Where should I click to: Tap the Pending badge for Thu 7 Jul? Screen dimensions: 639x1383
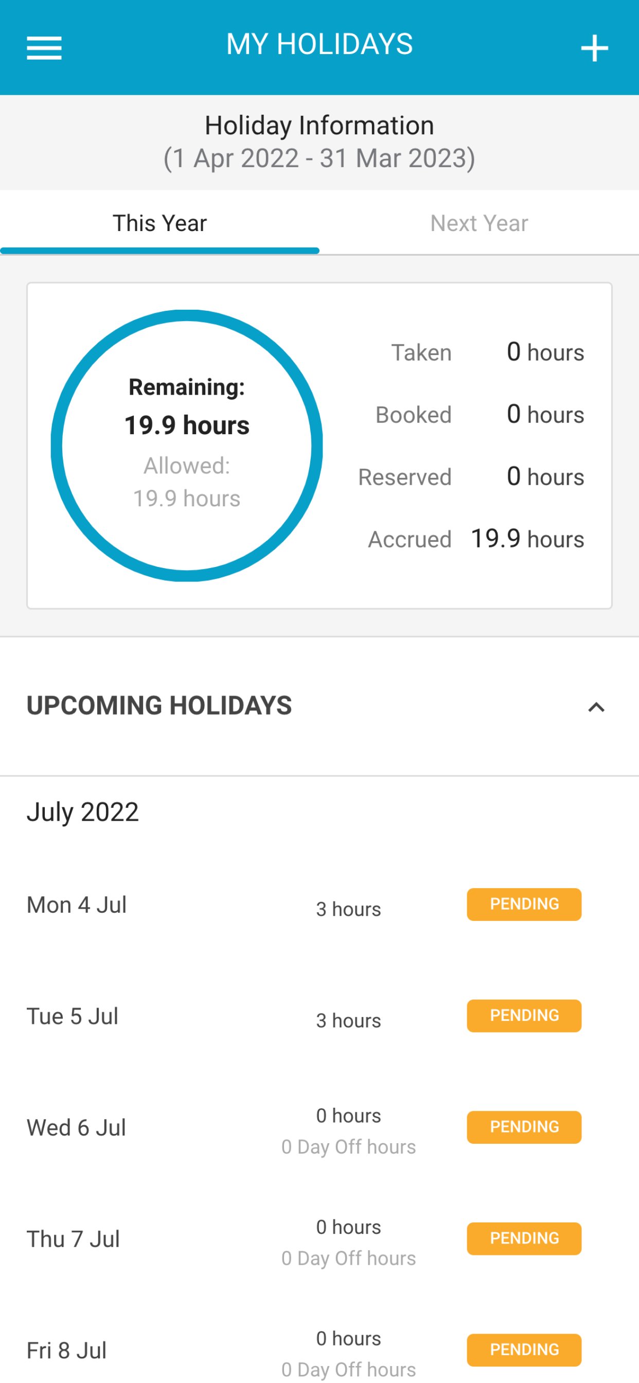(x=524, y=1238)
